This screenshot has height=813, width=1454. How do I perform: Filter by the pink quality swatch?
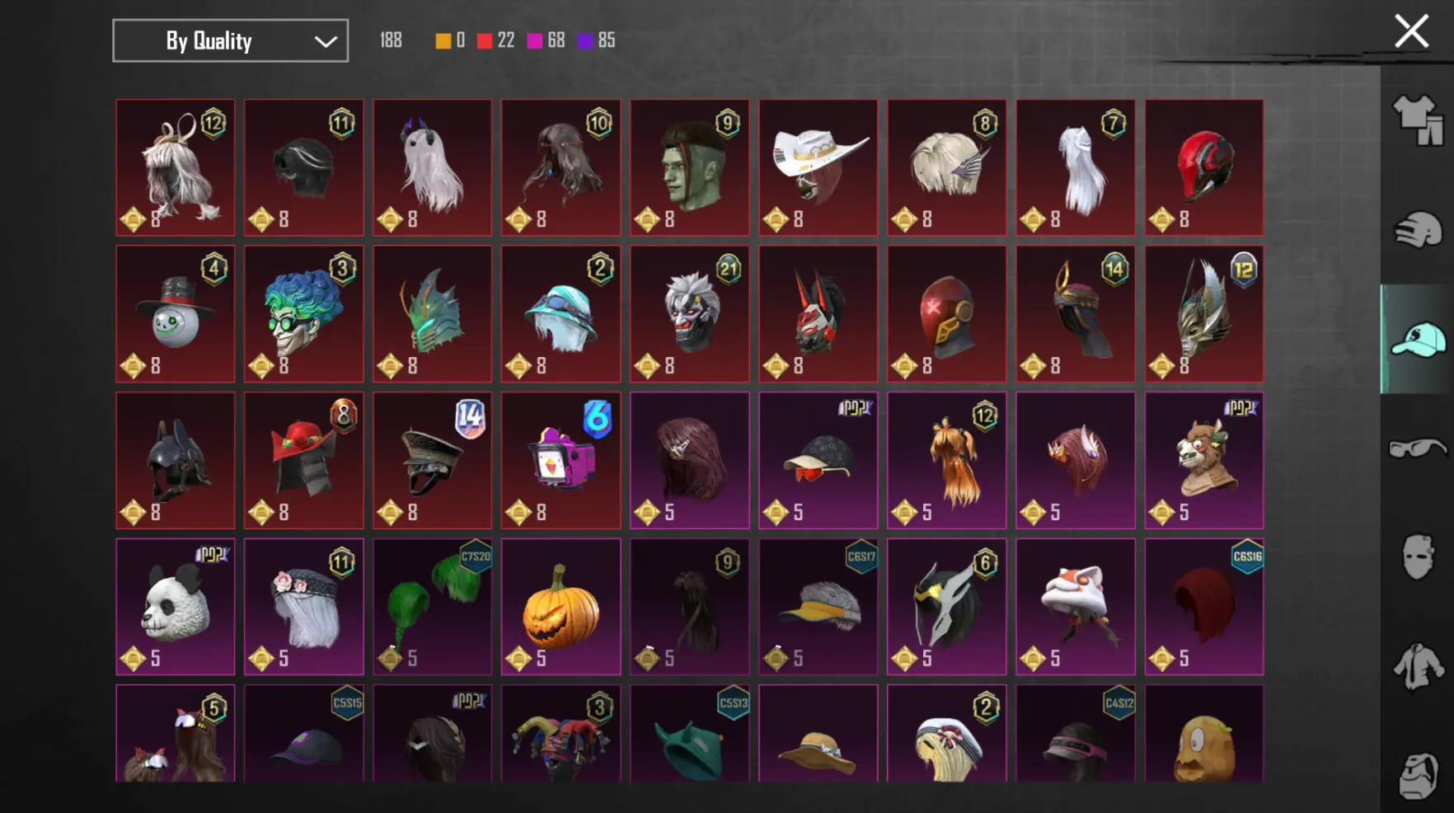pyautogui.click(x=535, y=40)
